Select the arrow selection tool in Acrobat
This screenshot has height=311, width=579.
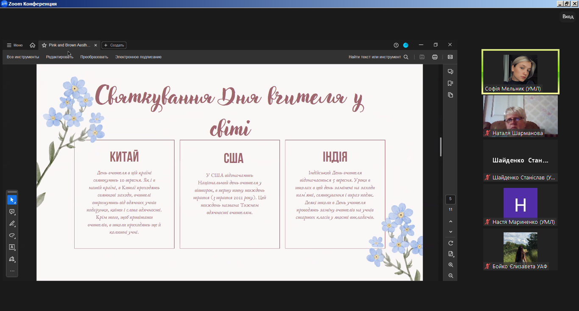[12, 200]
